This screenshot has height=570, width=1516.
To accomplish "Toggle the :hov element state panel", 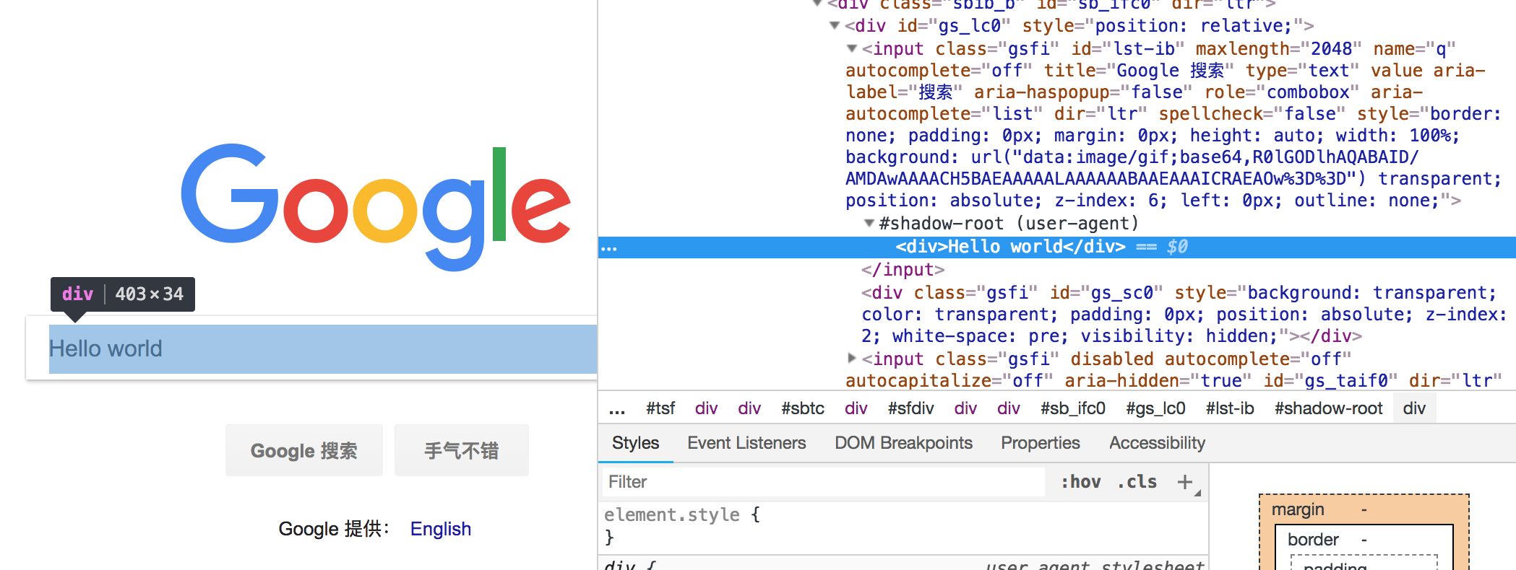I will tap(1080, 482).
